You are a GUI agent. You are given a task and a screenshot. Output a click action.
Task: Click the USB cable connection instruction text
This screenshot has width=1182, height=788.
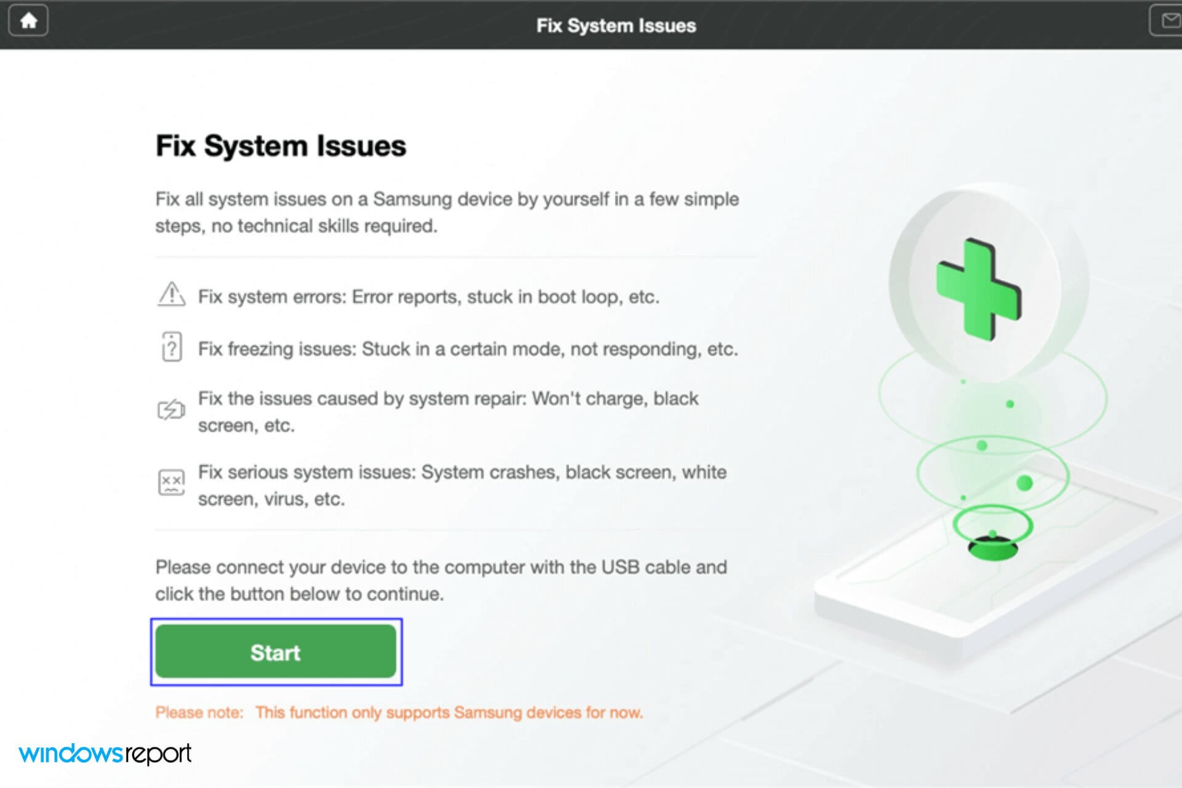(441, 580)
